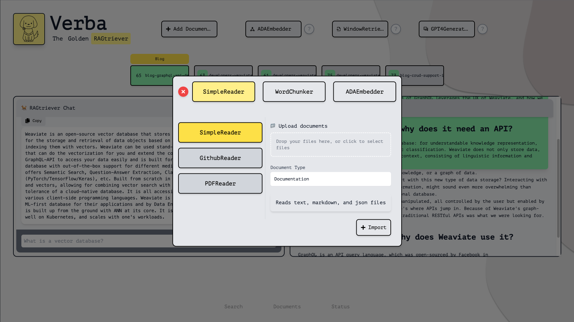The image size is (574, 322).
Task: Click the dog icon by RAGtriever Chat
Action: [x=24, y=108]
